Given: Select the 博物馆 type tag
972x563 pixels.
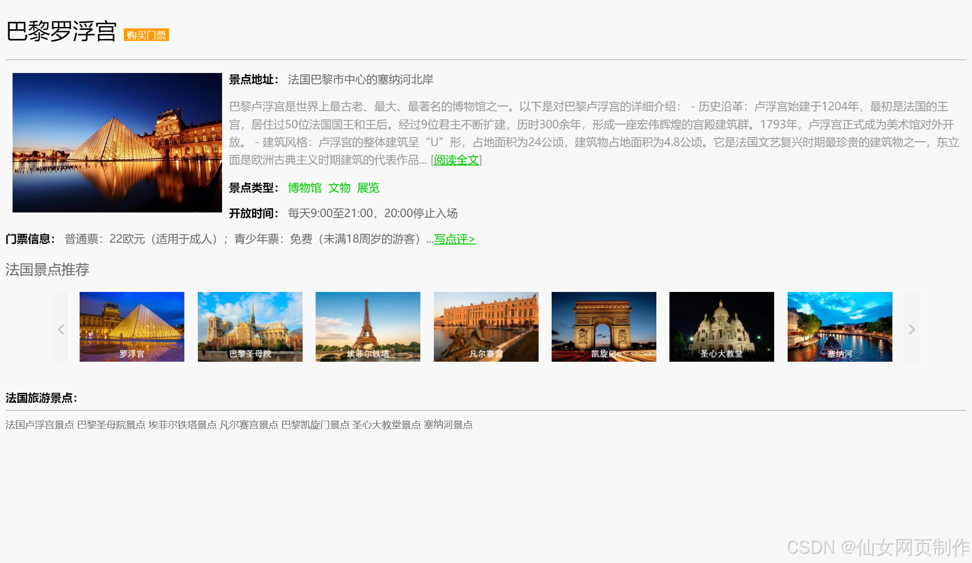Looking at the screenshot, I should pos(304,188).
